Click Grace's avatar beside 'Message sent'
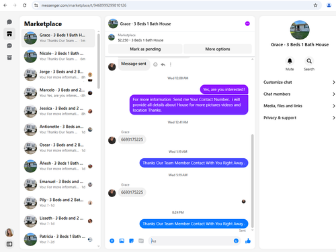The height and width of the screenshot is (252, 336). coord(112,66)
